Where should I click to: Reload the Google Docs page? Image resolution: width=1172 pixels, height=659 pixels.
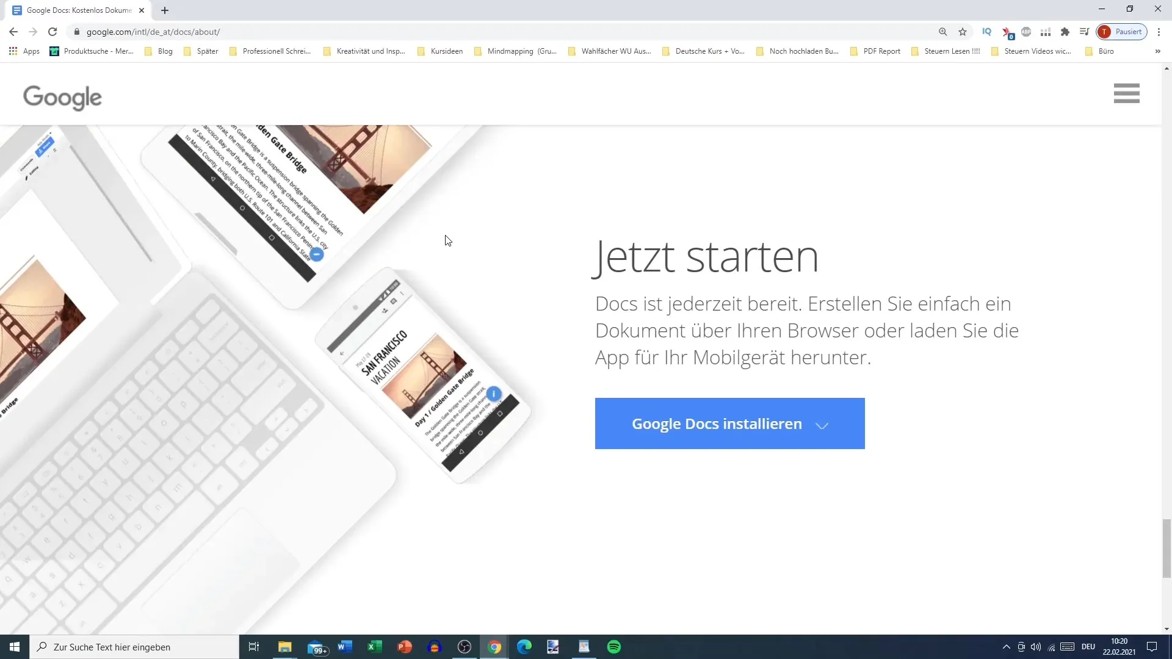click(x=52, y=32)
